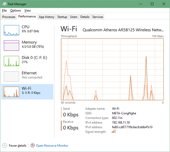Screen dimensions: 170x152
Task: Open the Options menu
Action: click(15, 10)
